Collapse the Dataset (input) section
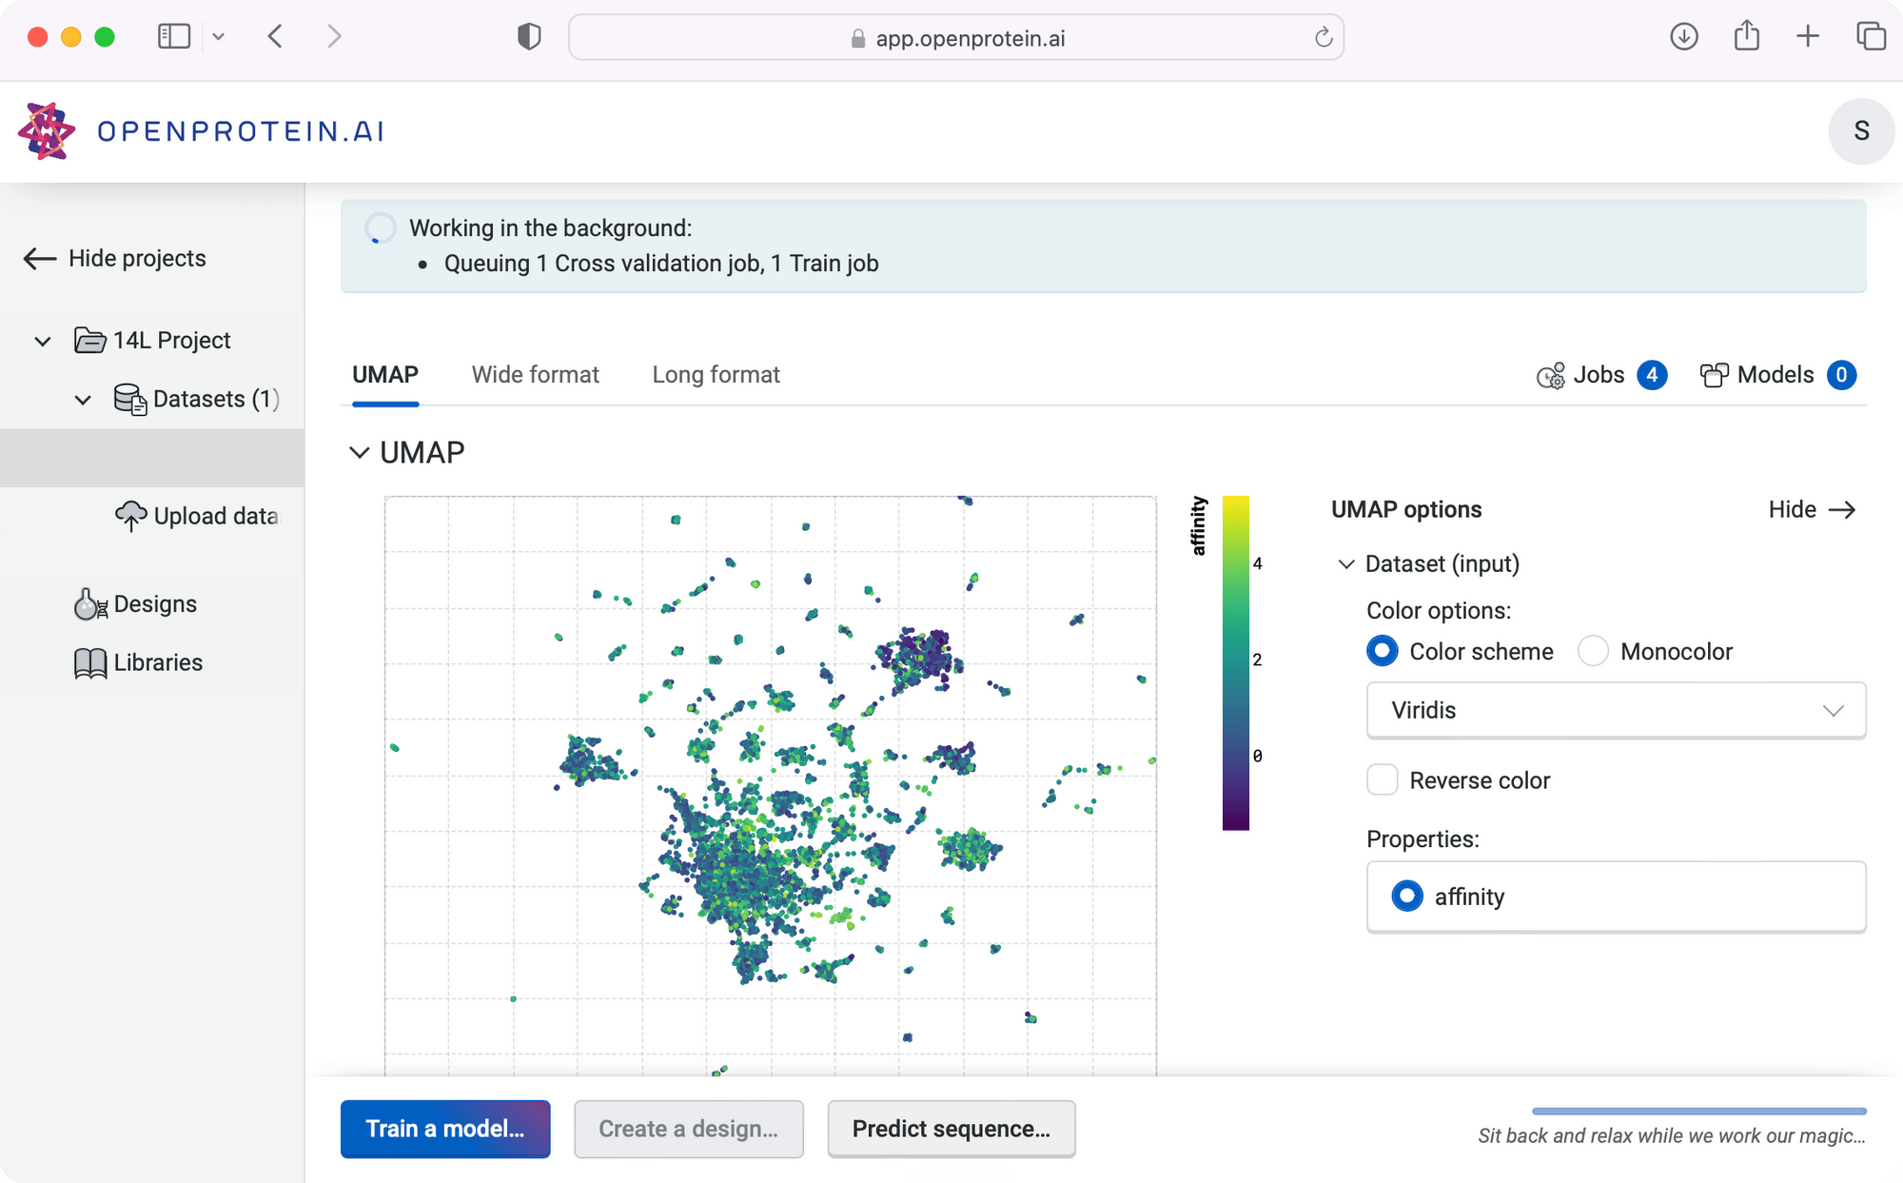 coord(1345,563)
